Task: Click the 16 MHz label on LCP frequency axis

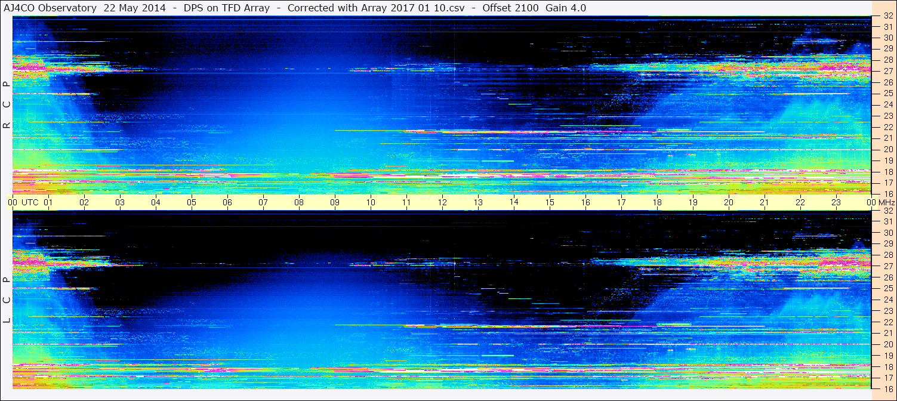Action: click(x=887, y=388)
